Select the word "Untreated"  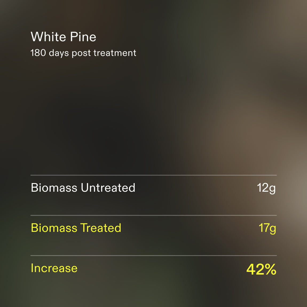point(108,188)
